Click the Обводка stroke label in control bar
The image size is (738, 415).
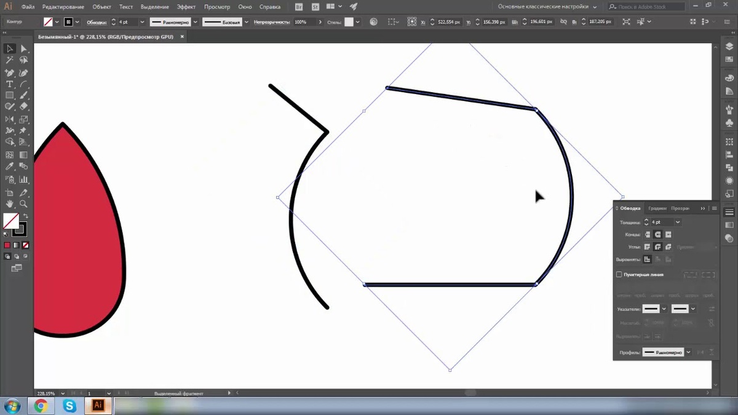pos(97,22)
